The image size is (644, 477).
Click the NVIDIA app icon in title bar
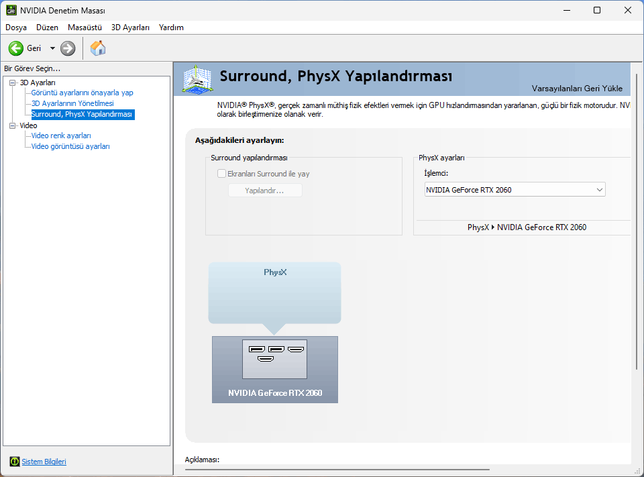(11, 10)
